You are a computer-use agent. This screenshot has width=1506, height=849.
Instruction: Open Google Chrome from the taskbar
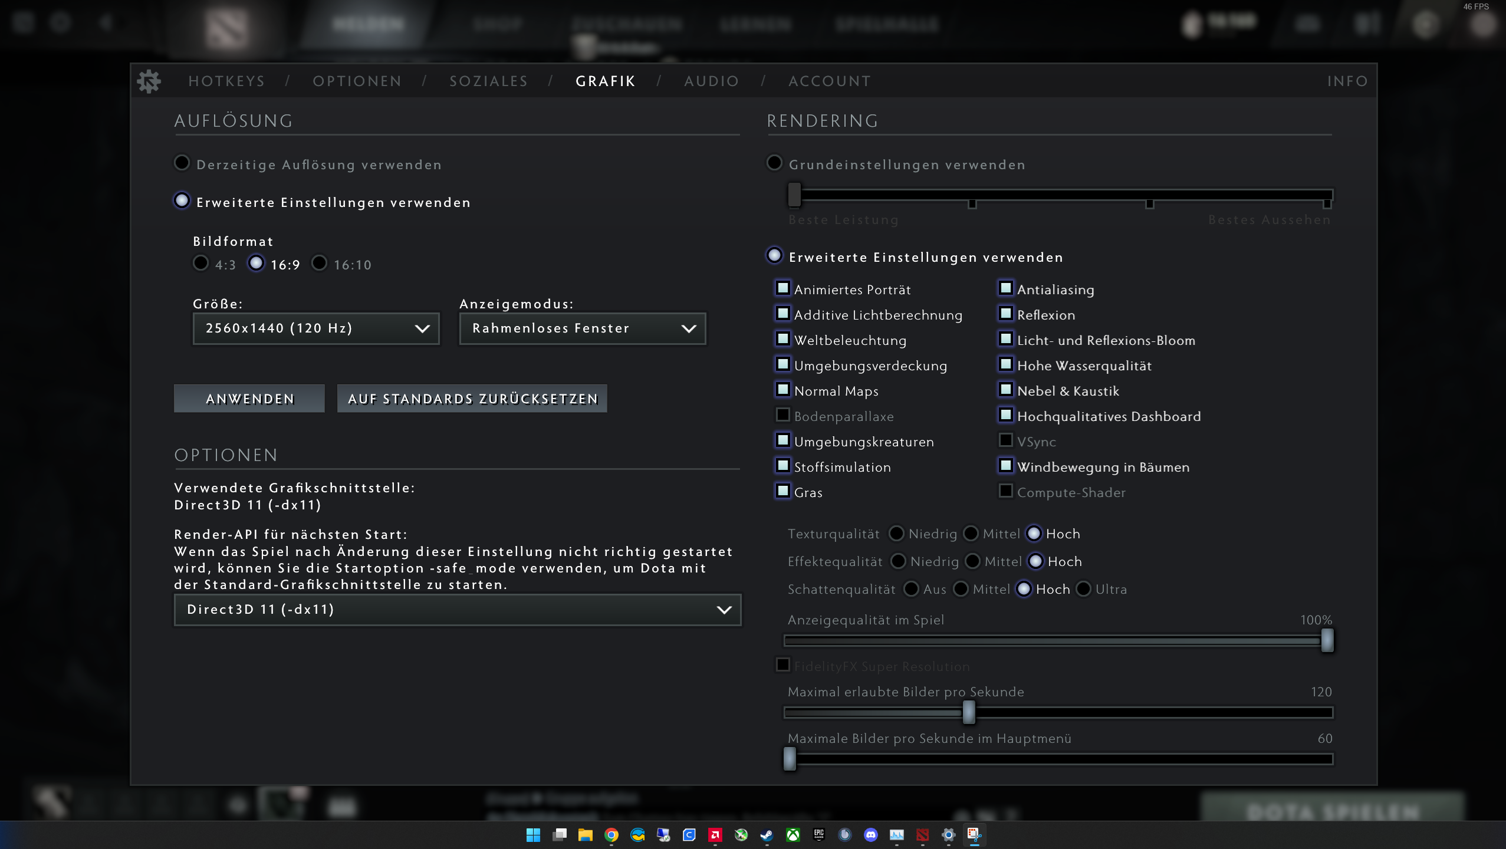tap(611, 835)
